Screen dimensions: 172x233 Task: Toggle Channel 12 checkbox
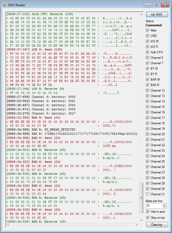point(147,90)
